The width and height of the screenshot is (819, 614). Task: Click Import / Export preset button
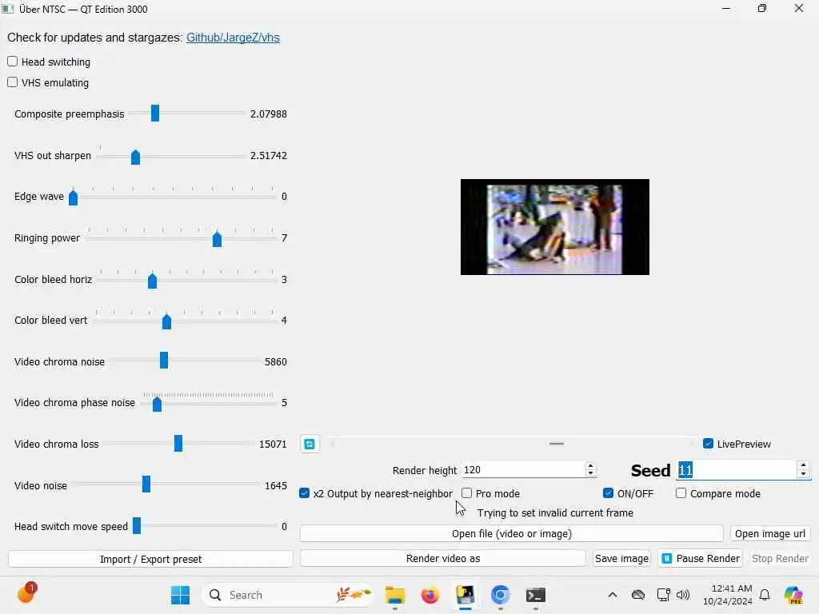coord(150,559)
